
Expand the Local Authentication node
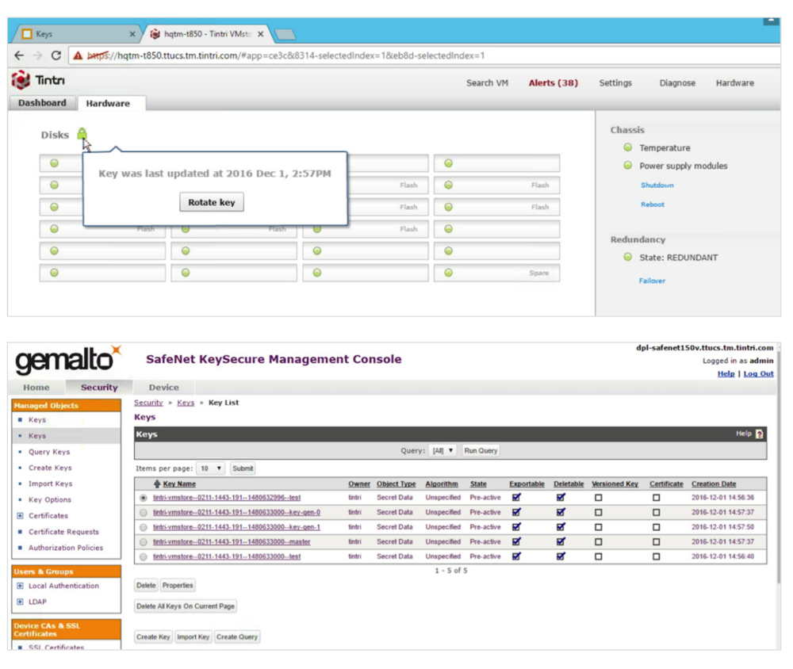click(x=20, y=586)
